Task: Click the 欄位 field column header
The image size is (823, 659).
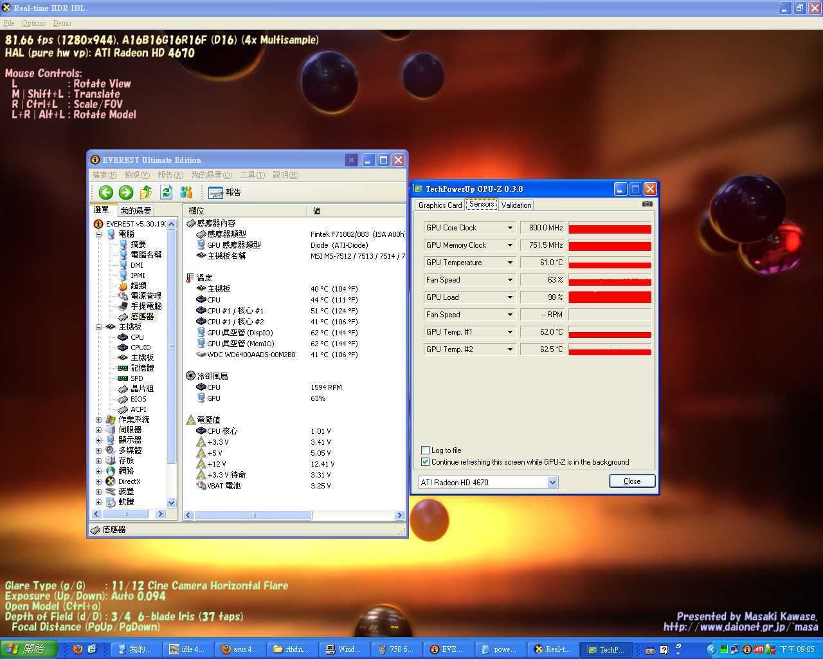Action: click(246, 210)
